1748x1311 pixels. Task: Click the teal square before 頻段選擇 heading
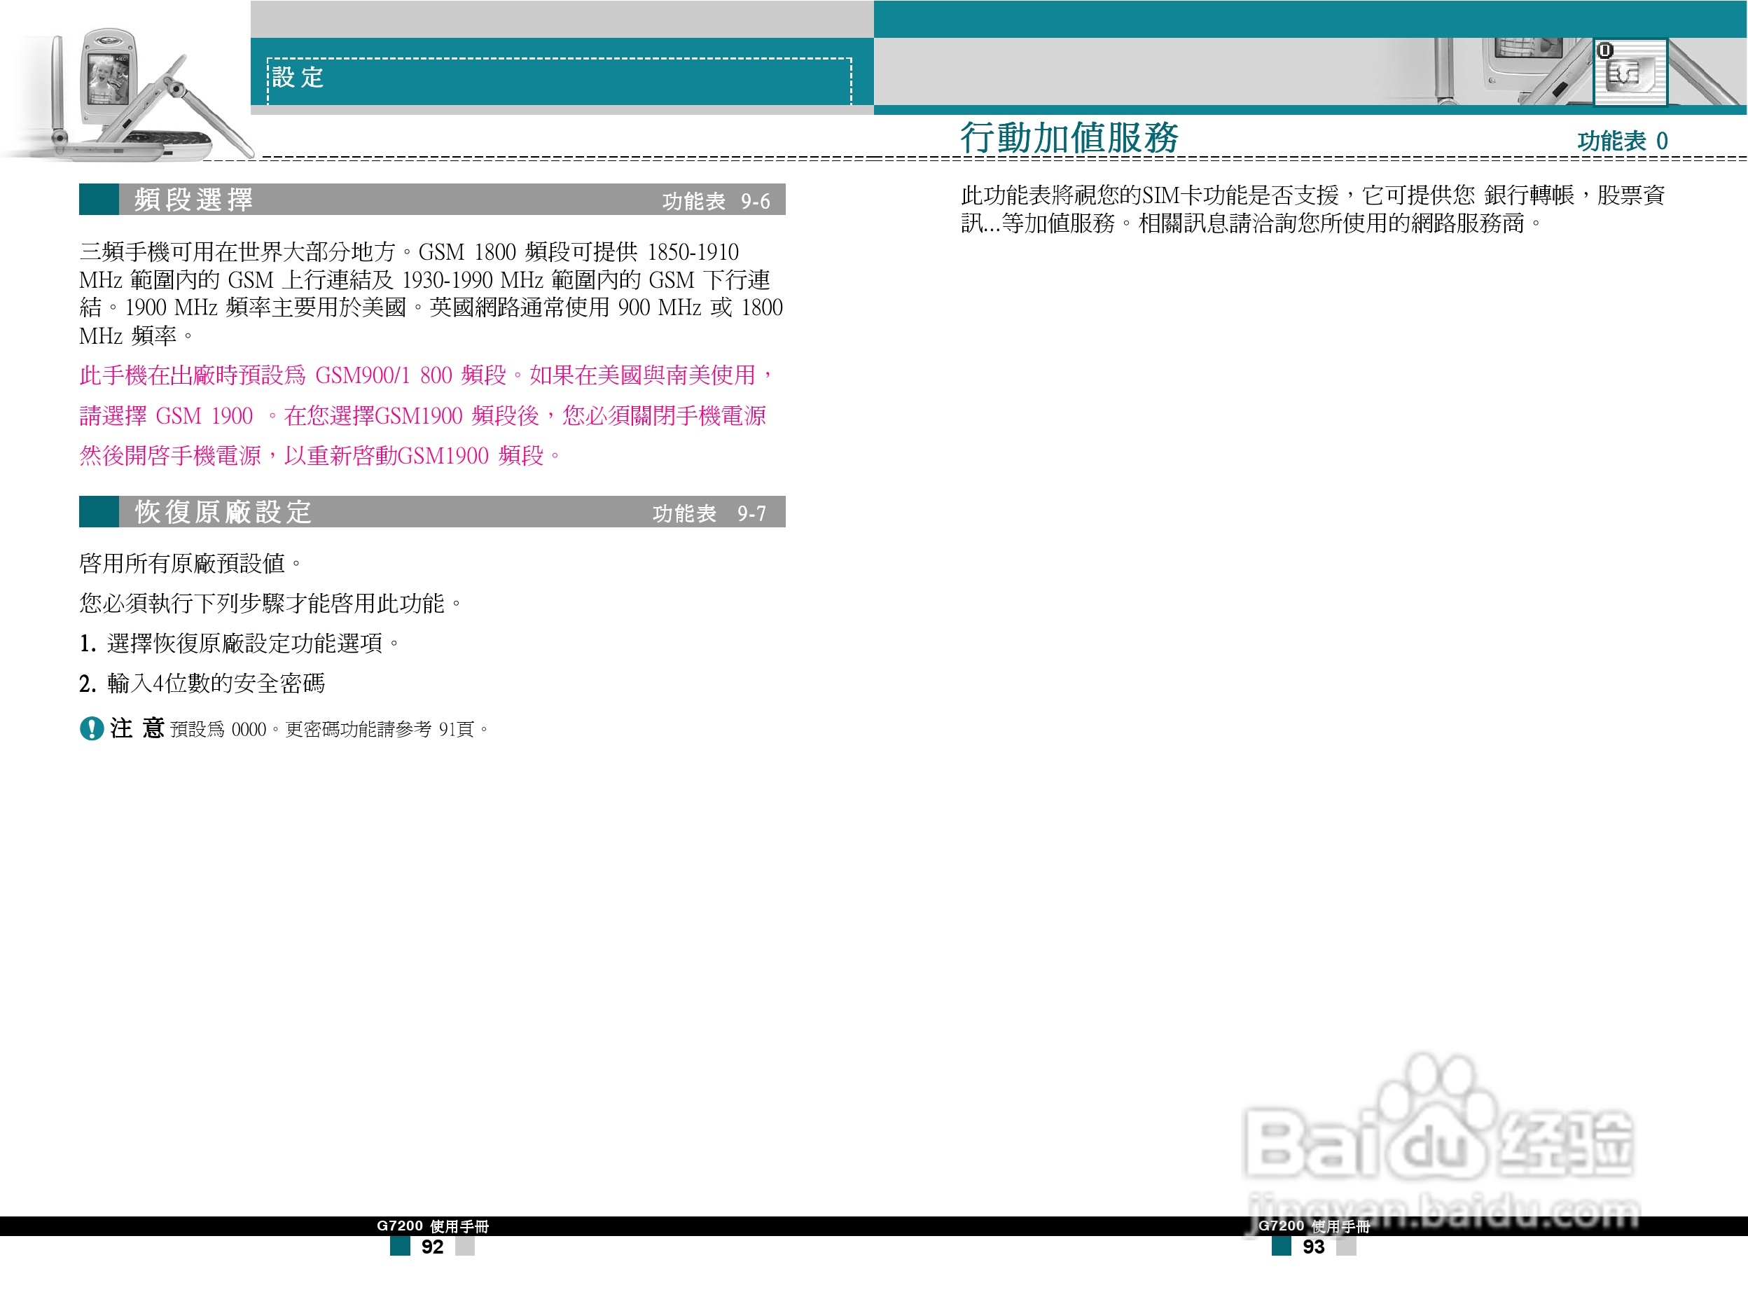(x=99, y=200)
